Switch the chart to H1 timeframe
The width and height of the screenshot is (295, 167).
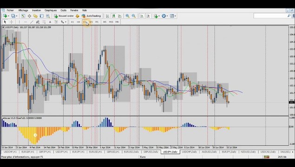[x=72, y=22]
